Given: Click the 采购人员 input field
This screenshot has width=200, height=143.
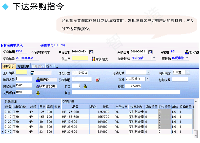Looking at the screenshot, I should pos(24,79).
